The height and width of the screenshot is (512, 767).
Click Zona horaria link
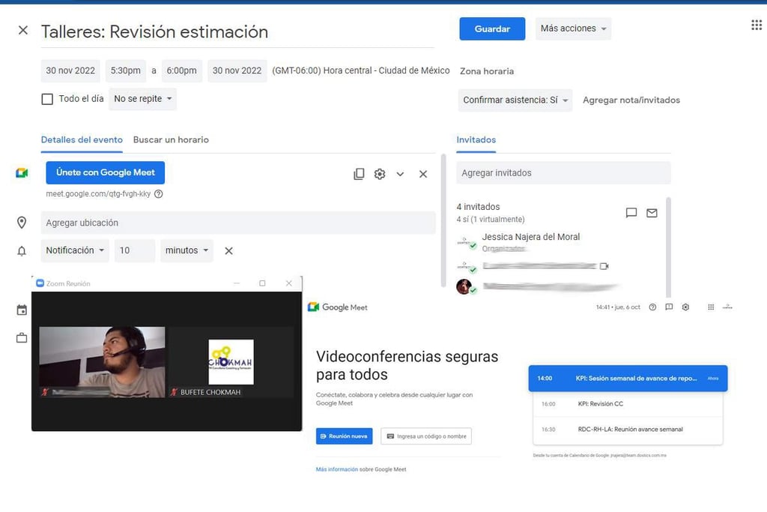(487, 71)
